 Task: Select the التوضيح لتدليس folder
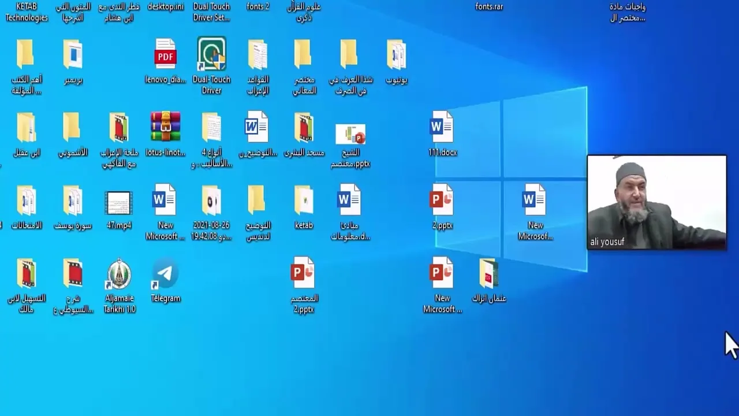[257, 200]
